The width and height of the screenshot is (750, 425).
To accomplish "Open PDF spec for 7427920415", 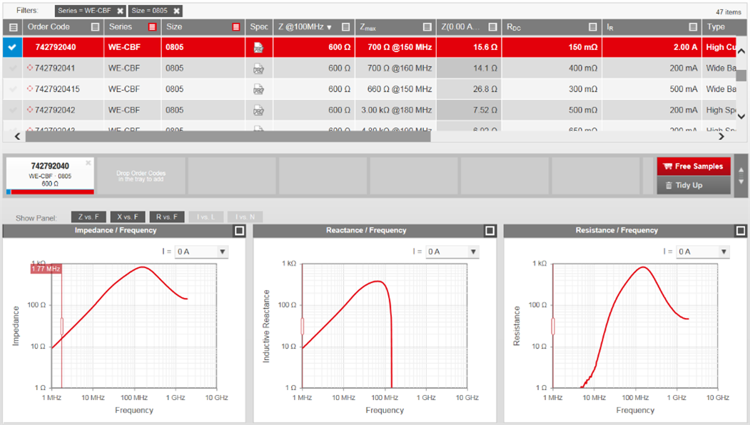I will (259, 89).
